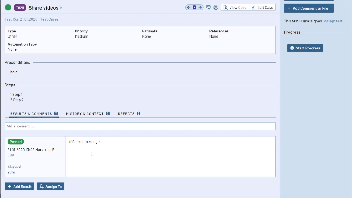
Task: Click the T925 test ID badge
Action: click(20, 8)
